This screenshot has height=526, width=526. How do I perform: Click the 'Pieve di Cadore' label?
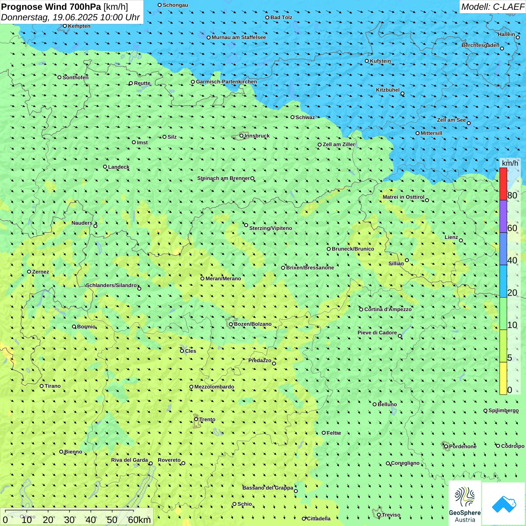(377, 333)
